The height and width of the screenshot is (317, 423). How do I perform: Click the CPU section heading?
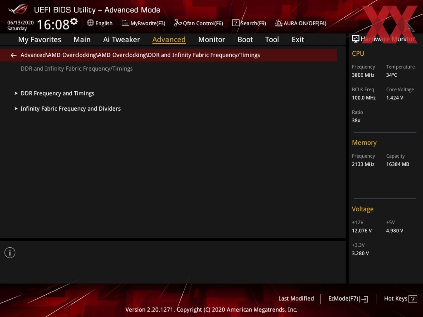[x=358, y=53]
